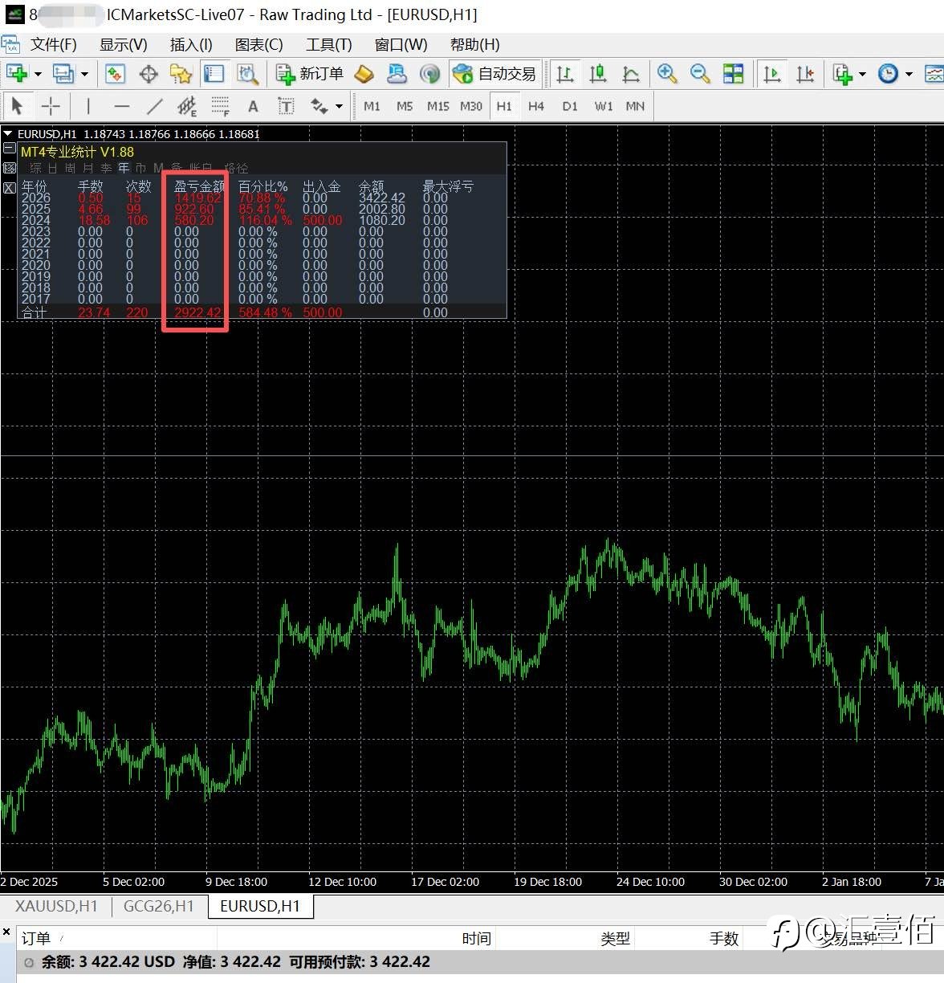Open a new chart window
Viewport: 944px width, 983px height.
click(x=16, y=74)
